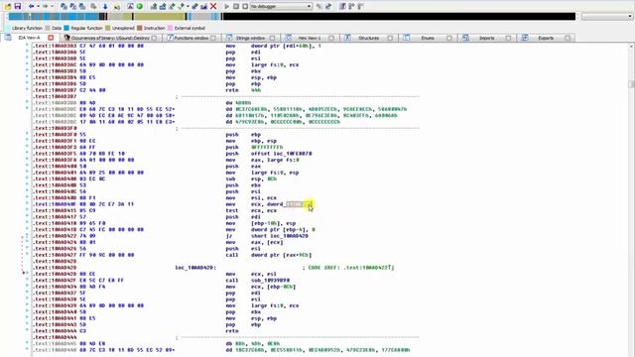Switch to the Exports tab

coord(546,38)
